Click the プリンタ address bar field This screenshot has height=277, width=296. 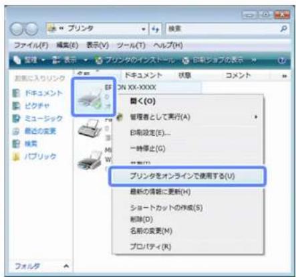(97, 29)
